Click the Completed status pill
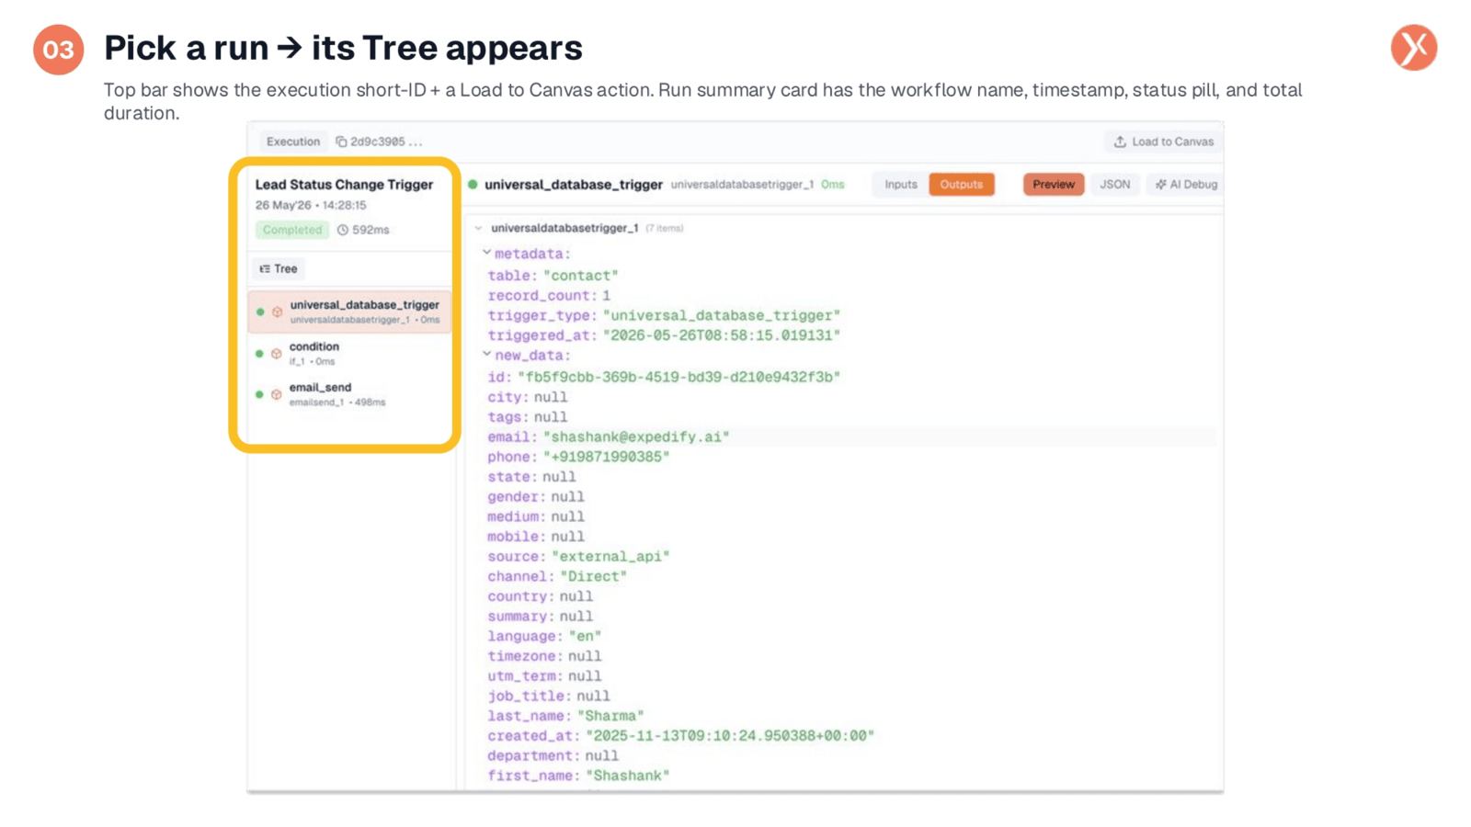Viewport: 1471px width, 827px height. [x=292, y=230]
